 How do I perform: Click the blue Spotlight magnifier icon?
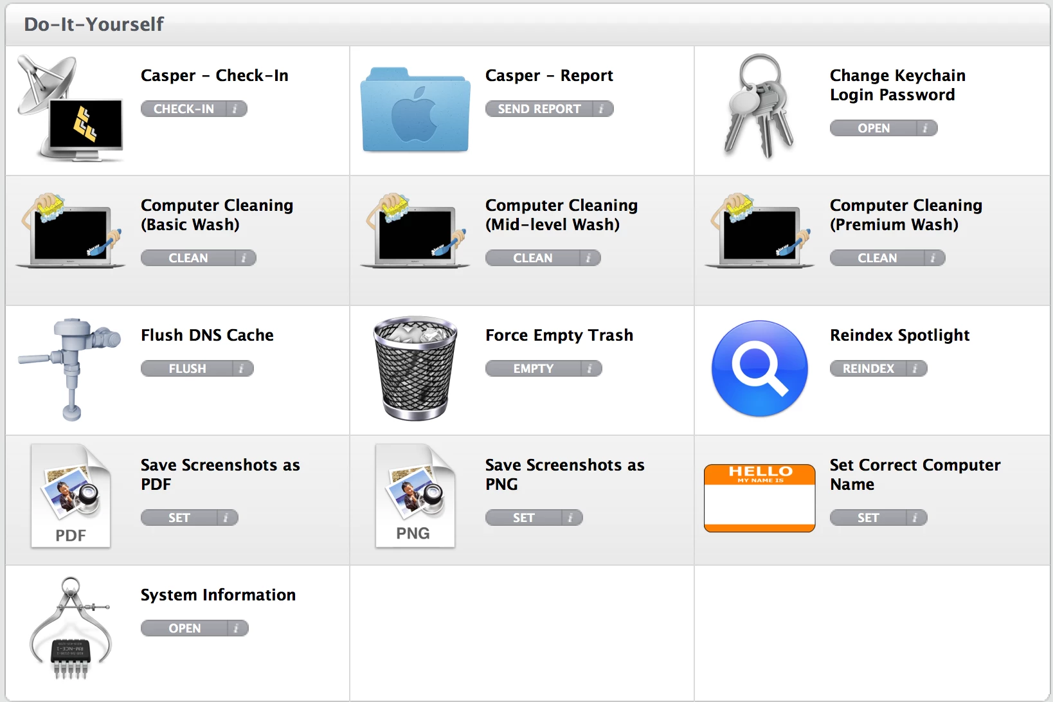(x=760, y=368)
